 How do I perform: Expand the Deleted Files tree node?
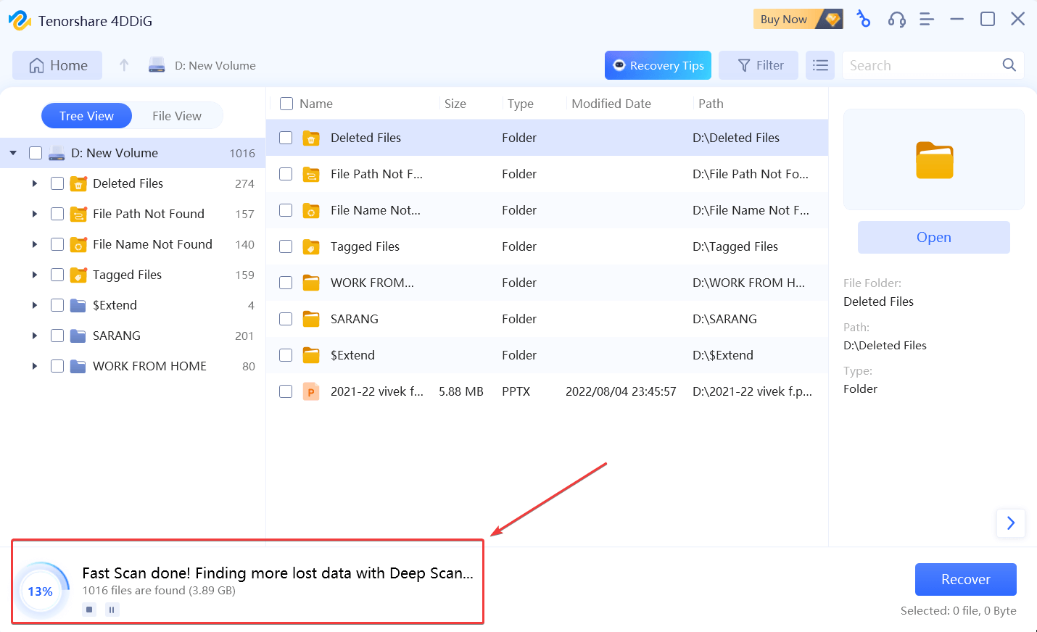point(34,183)
